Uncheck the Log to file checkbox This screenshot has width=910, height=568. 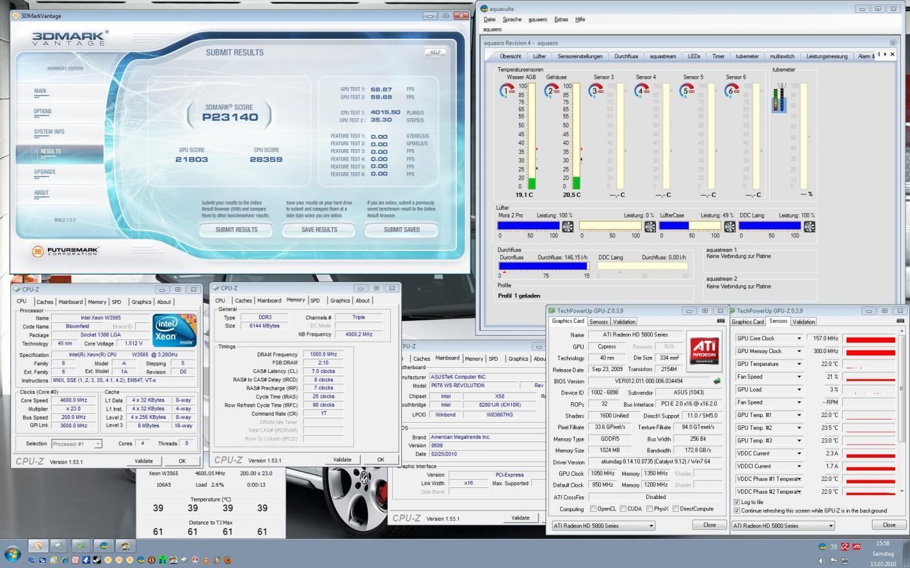pos(737,502)
